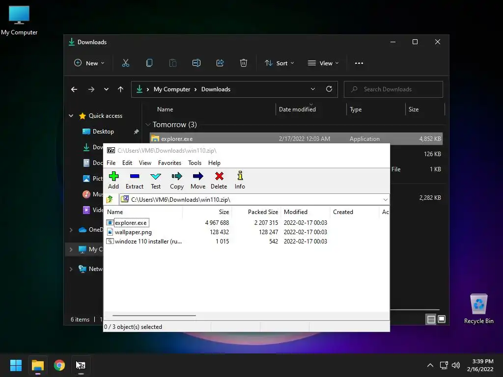This screenshot has height=377, width=503.
Task: Collapse the Tomorrow (3) group
Action: 148,124
